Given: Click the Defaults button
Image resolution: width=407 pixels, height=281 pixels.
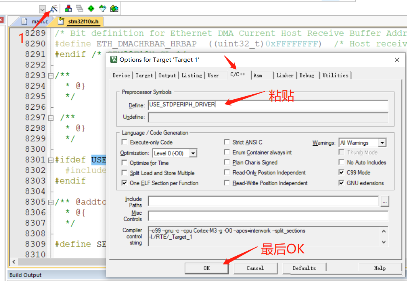Looking at the screenshot, I should point(304,268).
